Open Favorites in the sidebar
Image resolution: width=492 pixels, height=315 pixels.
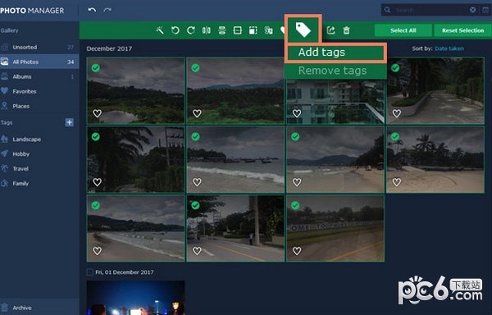pyautogui.click(x=39, y=91)
